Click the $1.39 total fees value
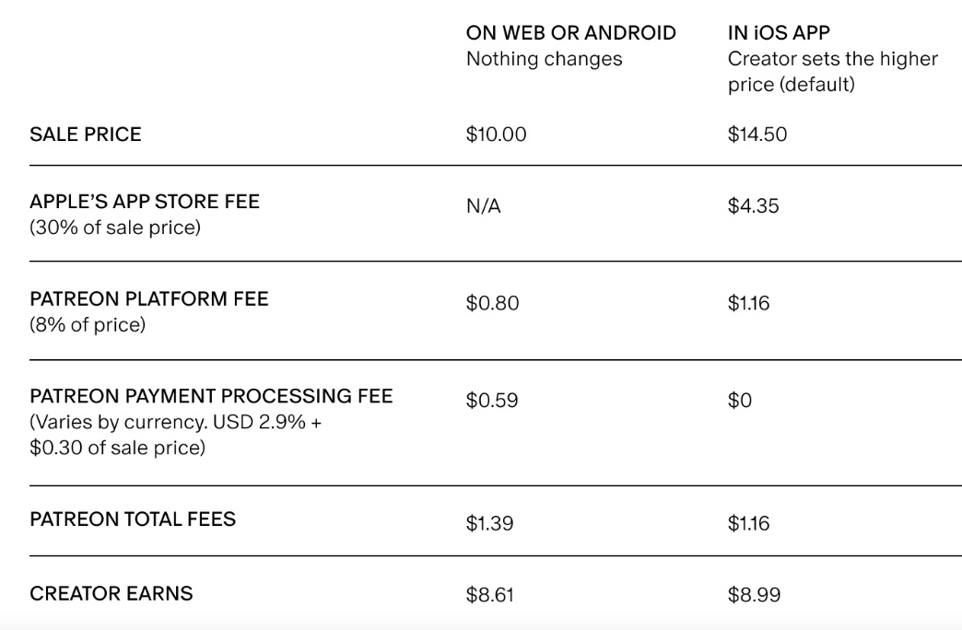 click(x=489, y=523)
